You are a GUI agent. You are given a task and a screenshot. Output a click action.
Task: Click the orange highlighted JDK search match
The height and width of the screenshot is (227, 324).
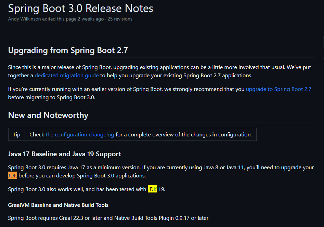(13, 176)
